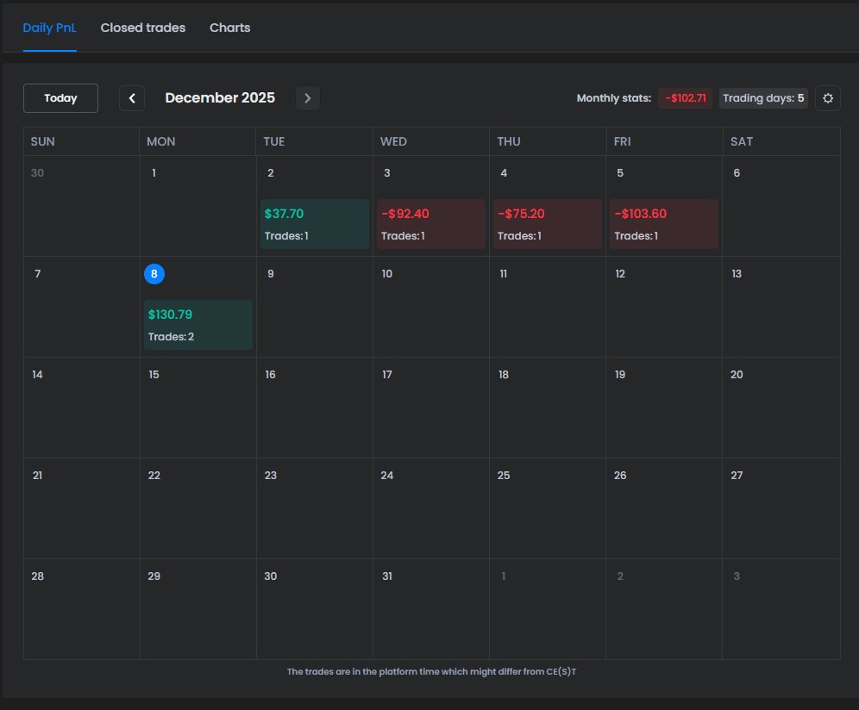Select day 18 in the calendar
The width and height of the screenshot is (859, 710).
coord(504,375)
